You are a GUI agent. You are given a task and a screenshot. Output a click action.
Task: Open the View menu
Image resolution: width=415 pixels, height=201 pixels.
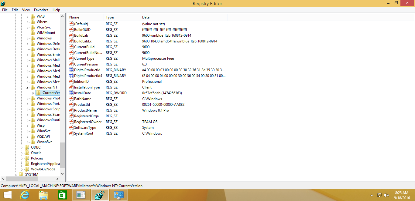point(26,10)
